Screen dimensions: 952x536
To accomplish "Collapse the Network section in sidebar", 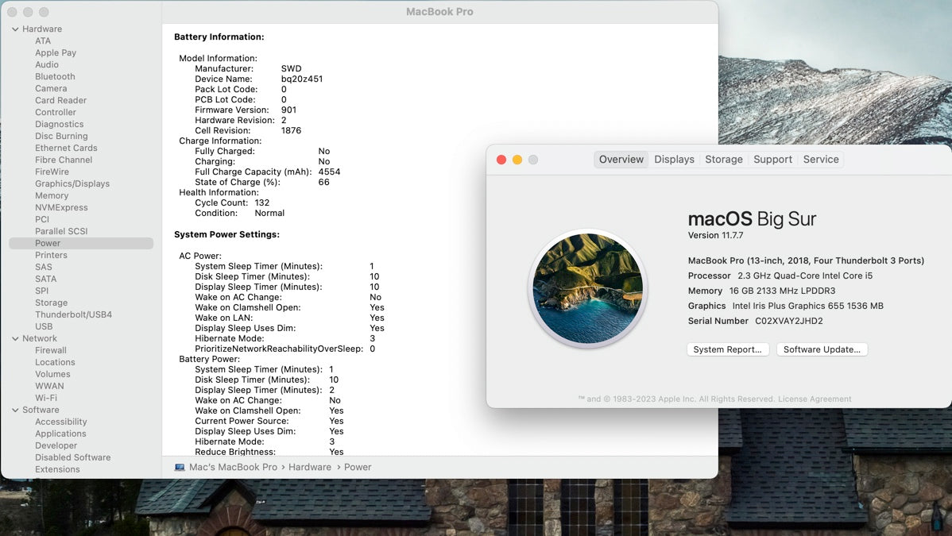I will pos(15,339).
